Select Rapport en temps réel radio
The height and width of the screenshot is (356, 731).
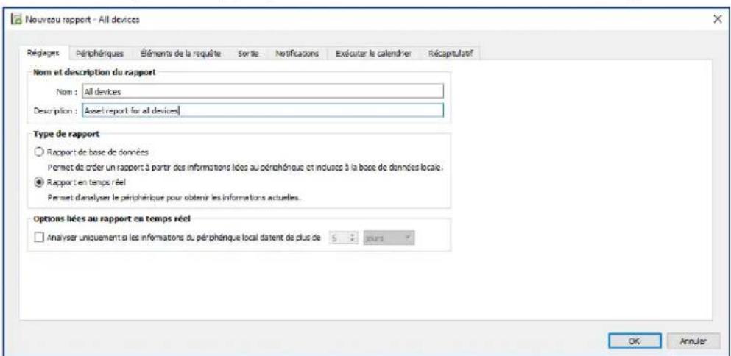(39, 182)
